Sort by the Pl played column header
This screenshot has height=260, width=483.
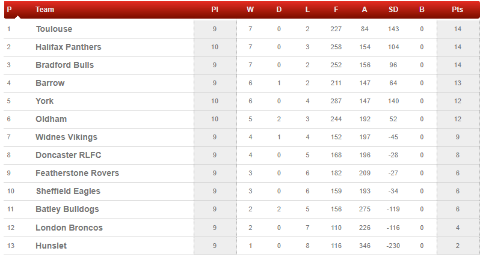(x=215, y=10)
